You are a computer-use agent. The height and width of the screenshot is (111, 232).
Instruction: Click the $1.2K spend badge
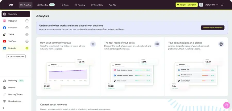[212, 62]
